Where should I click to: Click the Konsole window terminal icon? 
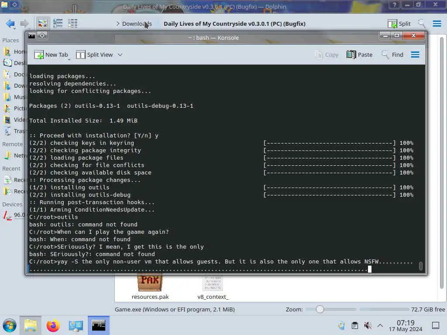(x=31, y=36)
